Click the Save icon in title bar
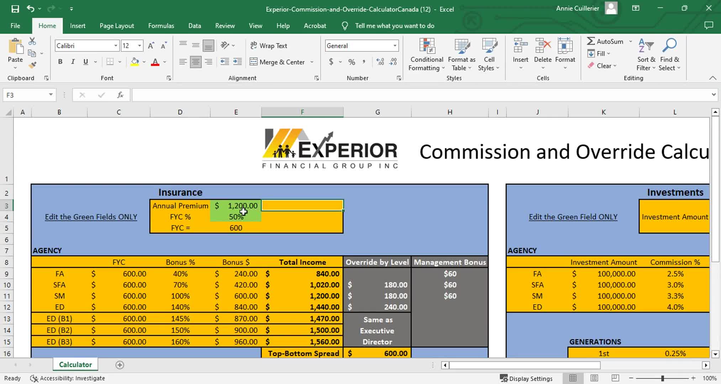 (x=15, y=9)
